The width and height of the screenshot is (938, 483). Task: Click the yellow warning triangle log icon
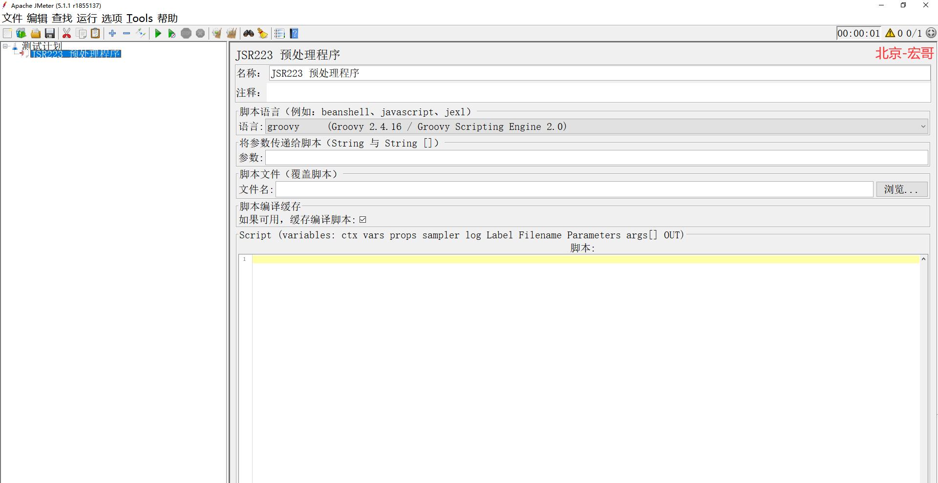coord(890,33)
